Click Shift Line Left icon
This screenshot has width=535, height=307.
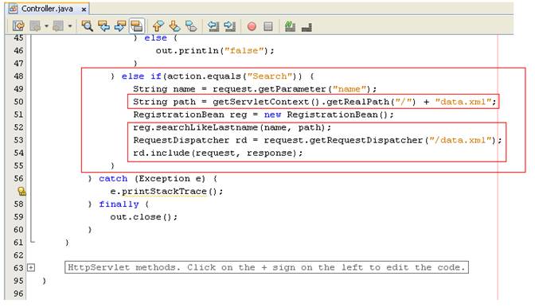[x=213, y=26]
